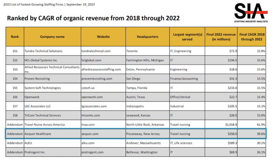Viewport: 274px width, 163px height.
Task: Click the revenue value '$18.6'
Action: [233, 69]
